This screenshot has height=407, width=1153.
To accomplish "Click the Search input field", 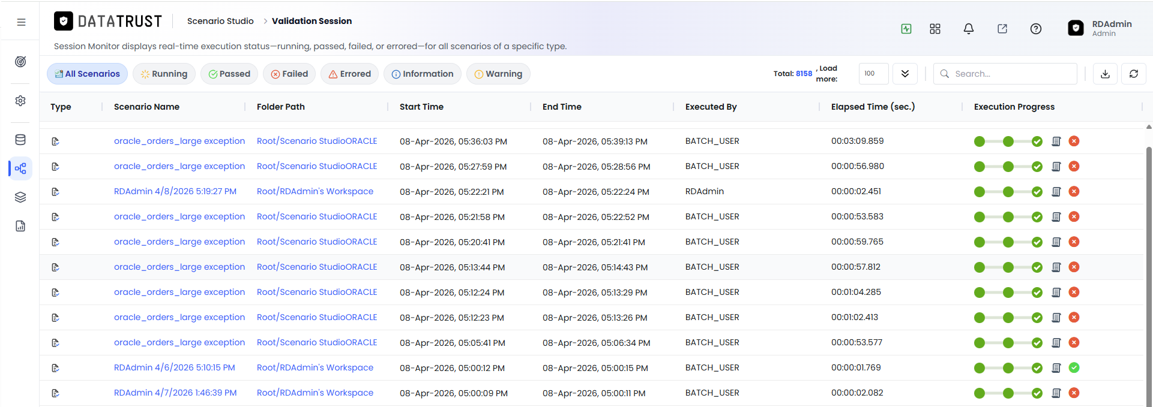I will pos(1005,74).
